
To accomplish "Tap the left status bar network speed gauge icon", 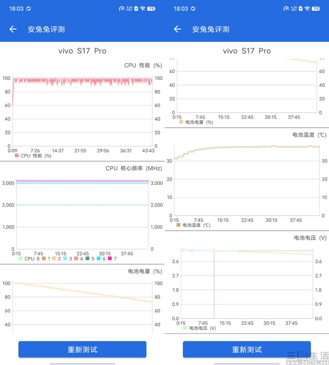I will coord(122,9).
